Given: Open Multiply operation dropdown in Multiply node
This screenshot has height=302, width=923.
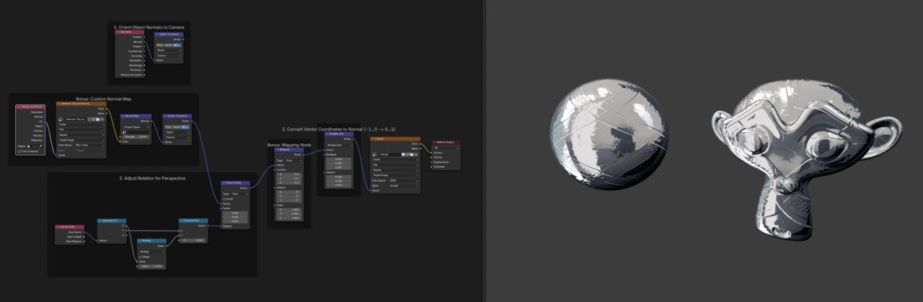Looking at the screenshot, I should click(151, 252).
